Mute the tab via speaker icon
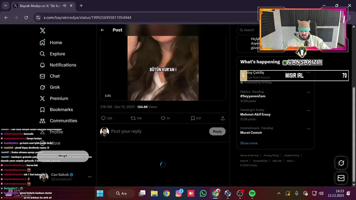356x200 pixels. click(65, 6)
